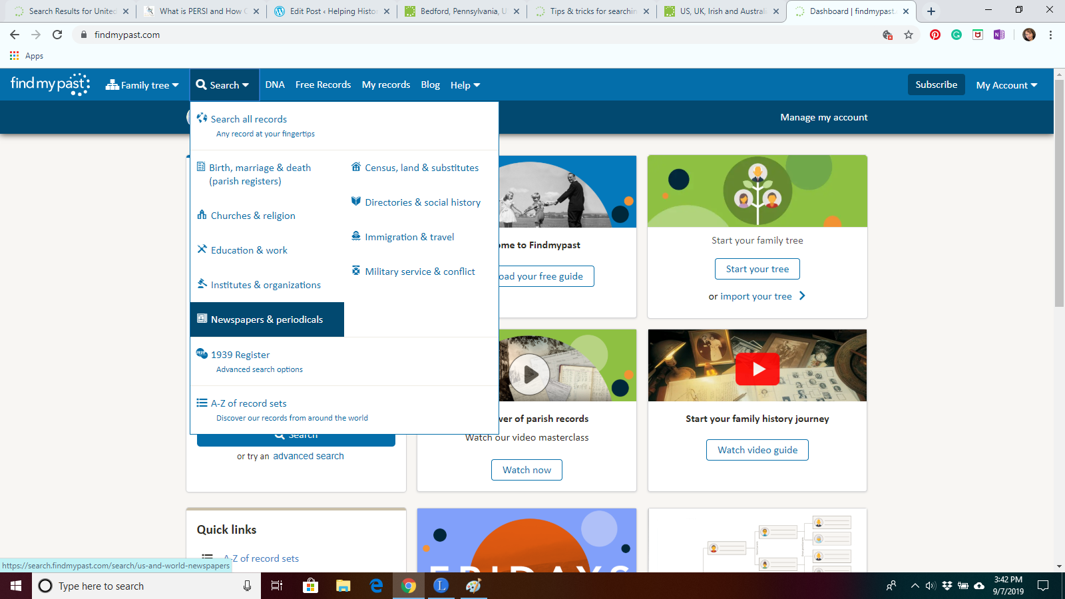The image size is (1065, 599).
Task: Open the Help dropdown menu
Action: (x=465, y=85)
